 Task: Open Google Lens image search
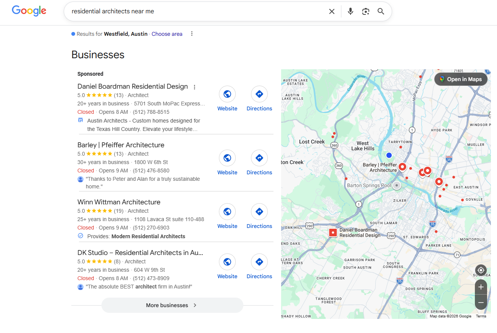tap(366, 11)
